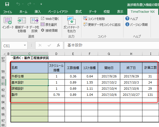Click the Webで開く button
Screen dimensions: 159x127
tap(50, 19)
